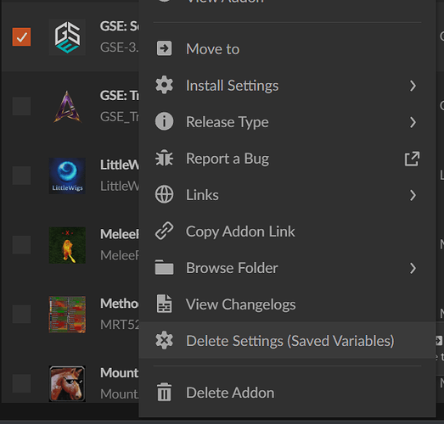This screenshot has height=424, width=444.
Task: Uncheck the orange GSE addon checkbox
Action: [x=21, y=36]
